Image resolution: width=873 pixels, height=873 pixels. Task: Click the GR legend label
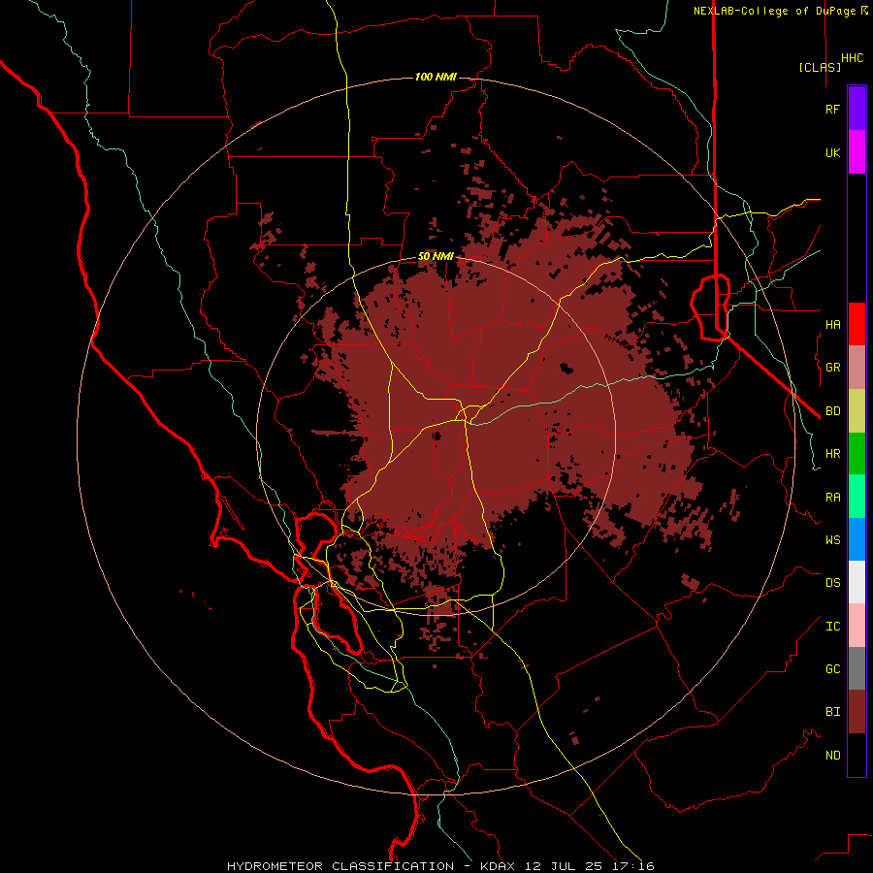[x=832, y=368]
